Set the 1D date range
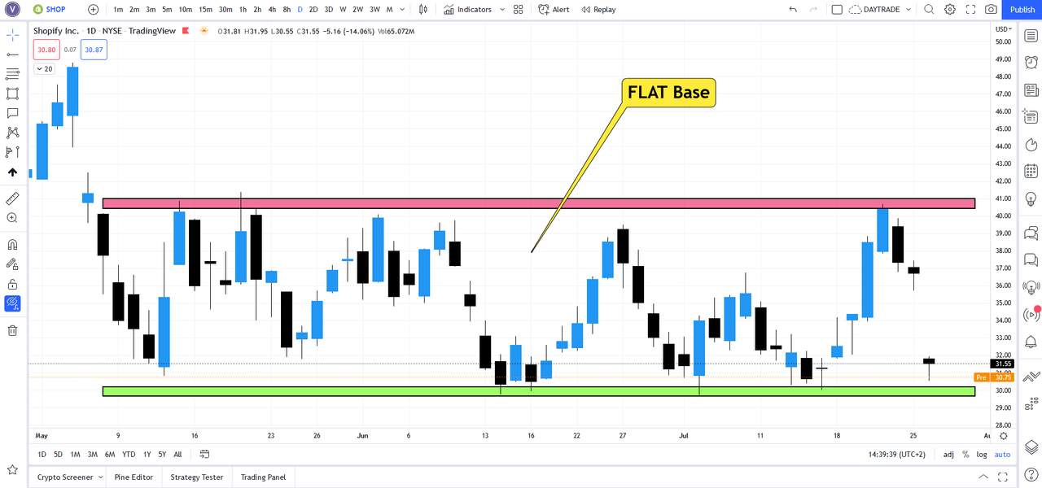This screenshot has height=488, width=1042. (x=42, y=454)
